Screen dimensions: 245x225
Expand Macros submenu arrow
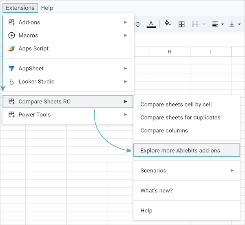point(126,36)
